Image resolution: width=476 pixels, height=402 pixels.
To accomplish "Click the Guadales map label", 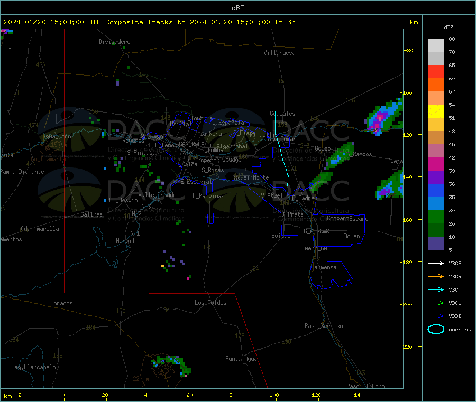I will point(282,114).
